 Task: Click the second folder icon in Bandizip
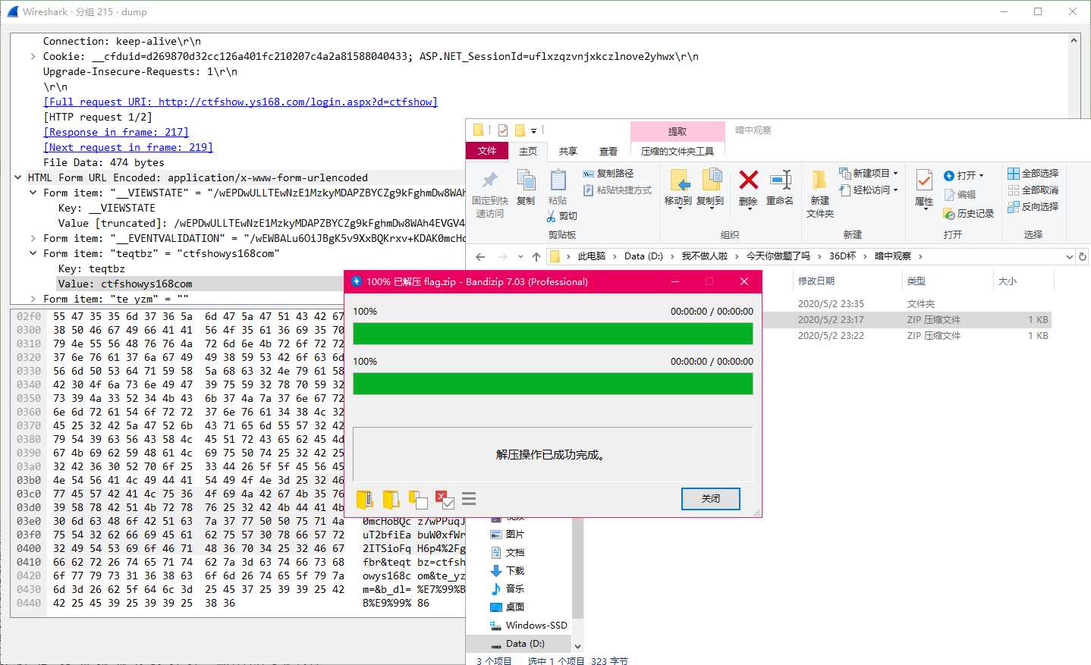click(391, 499)
